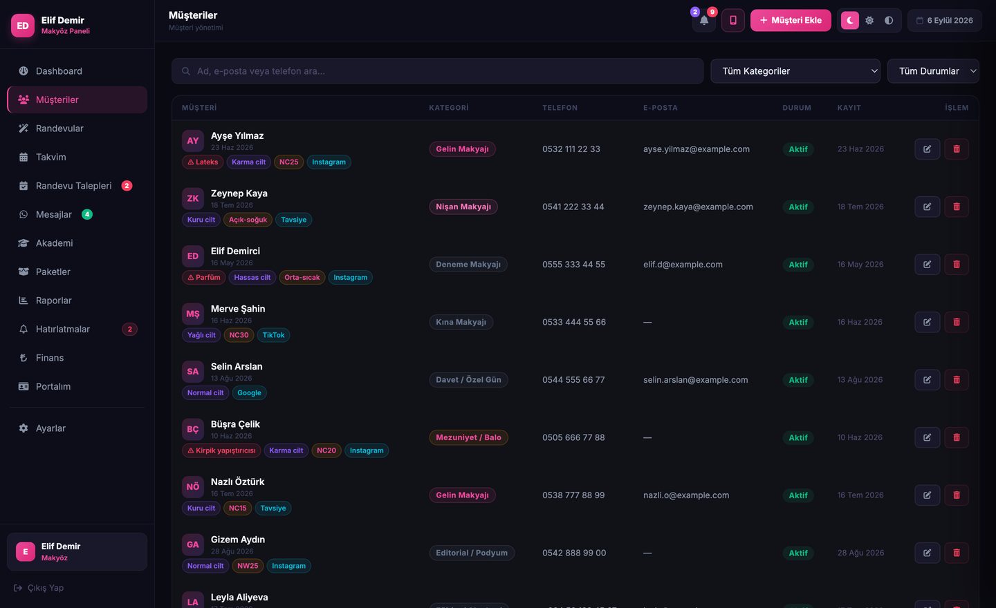Image resolution: width=996 pixels, height=608 pixels.
Task: Switch to dark moon theme
Action: point(850,20)
